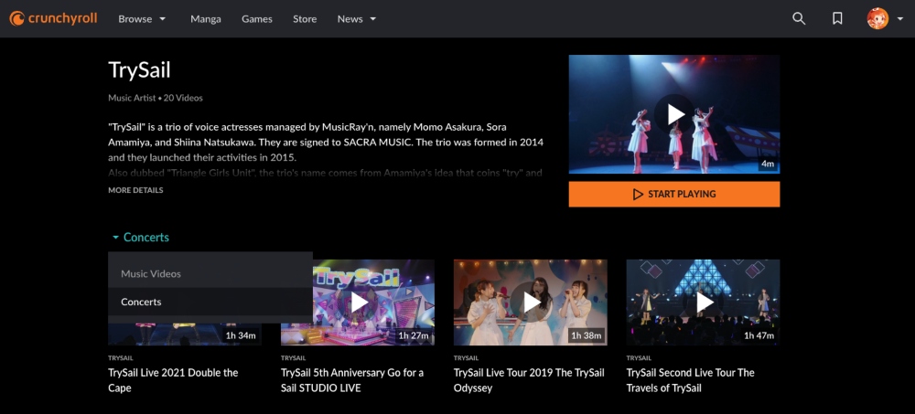The width and height of the screenshot is (915, 414).
Task: Expand the account menu arrow beside avatar
Action: click(899, 18)
